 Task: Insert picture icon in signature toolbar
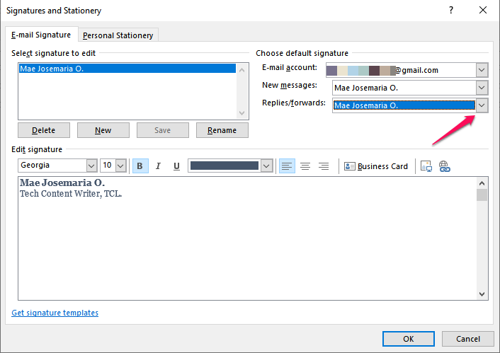click(x=426, y=166)
